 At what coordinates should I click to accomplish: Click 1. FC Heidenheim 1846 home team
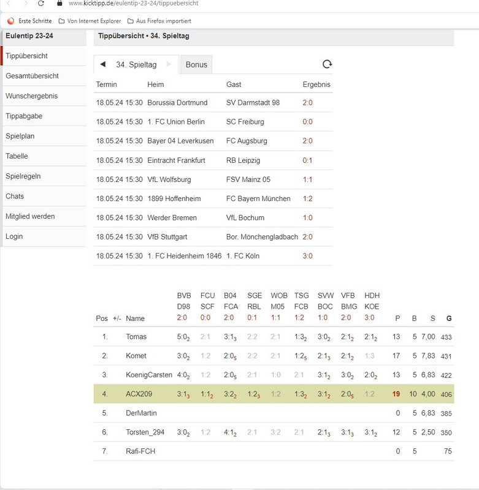[184, 255]
